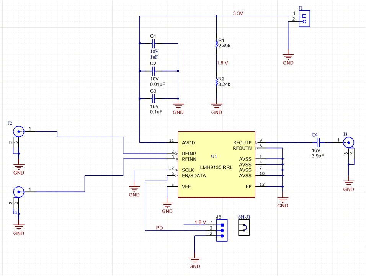Select the U1 designator text
Viewport: 366px width, 276px height.
pyautogui.click(x=214, y=156)
